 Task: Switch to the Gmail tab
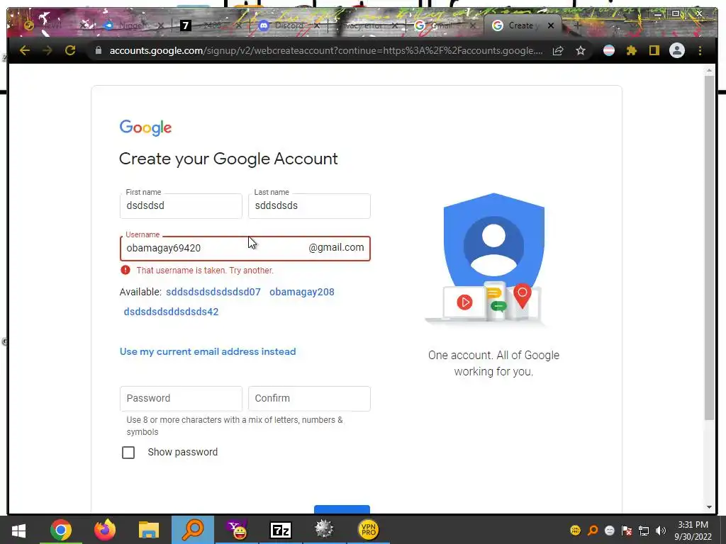pos(444,25)
